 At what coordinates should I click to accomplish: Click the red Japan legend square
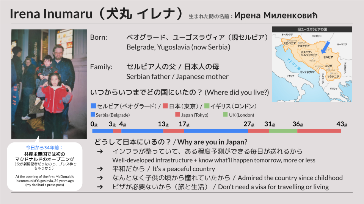click(x=165, y=106)
